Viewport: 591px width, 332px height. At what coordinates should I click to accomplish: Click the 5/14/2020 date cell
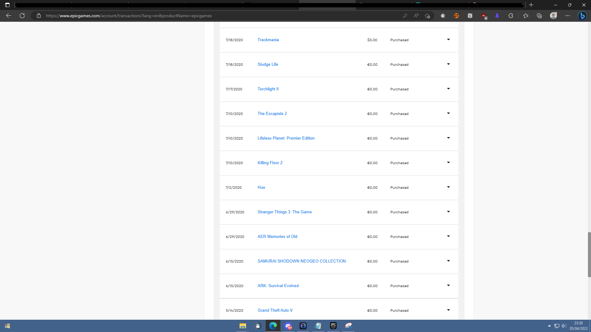235,310
